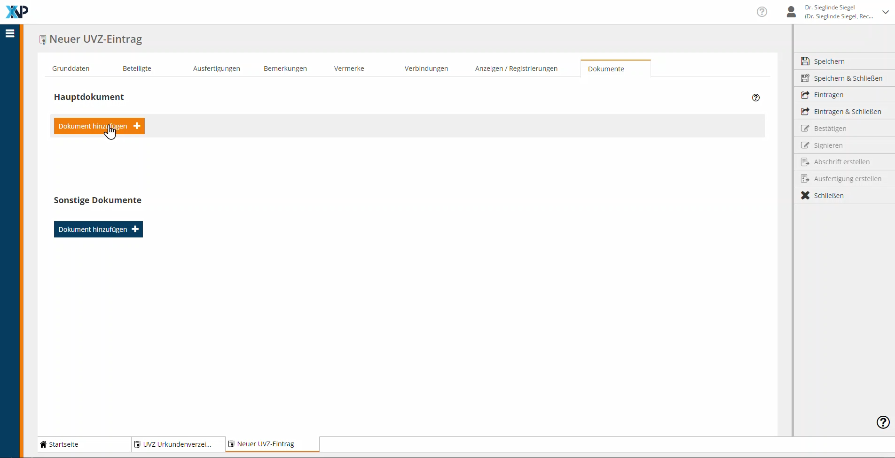Open the large help icon bottom right

pyautogui.click(x=883, y=422)
